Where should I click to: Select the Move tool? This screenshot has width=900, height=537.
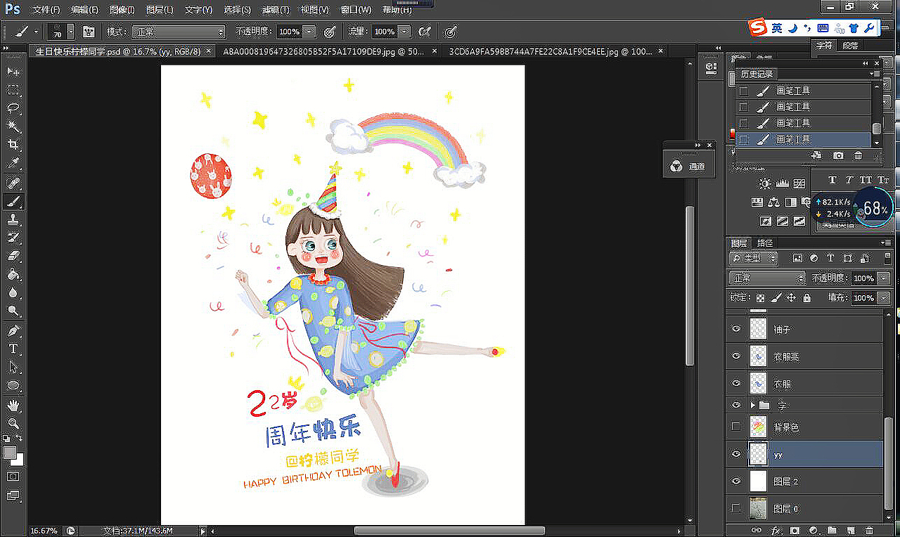point(13,72)
